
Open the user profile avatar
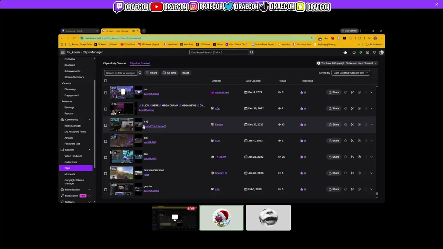click(381, 52)
